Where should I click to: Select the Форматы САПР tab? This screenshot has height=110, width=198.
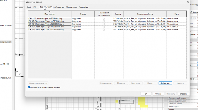(x=46, y=7)
